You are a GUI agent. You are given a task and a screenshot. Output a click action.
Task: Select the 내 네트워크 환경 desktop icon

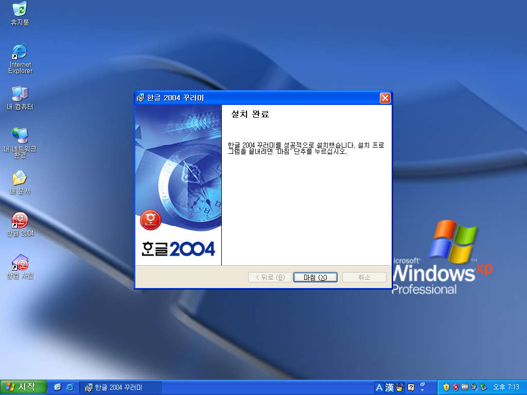click(20, 143)
